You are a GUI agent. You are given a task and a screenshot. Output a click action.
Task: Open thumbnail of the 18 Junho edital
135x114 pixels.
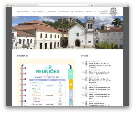pyautogui.click(x=85, y=103)
